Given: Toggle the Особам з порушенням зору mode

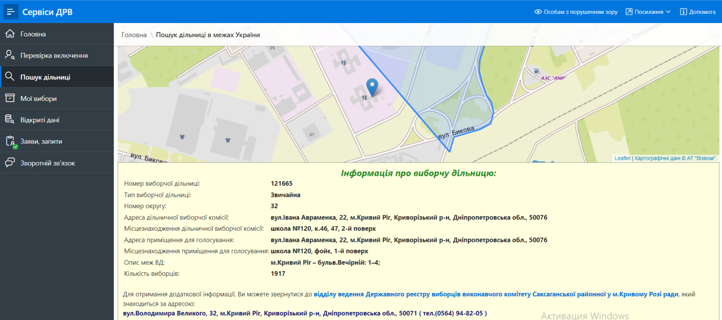Looking at the screenshot, I should tap(575, 12).
